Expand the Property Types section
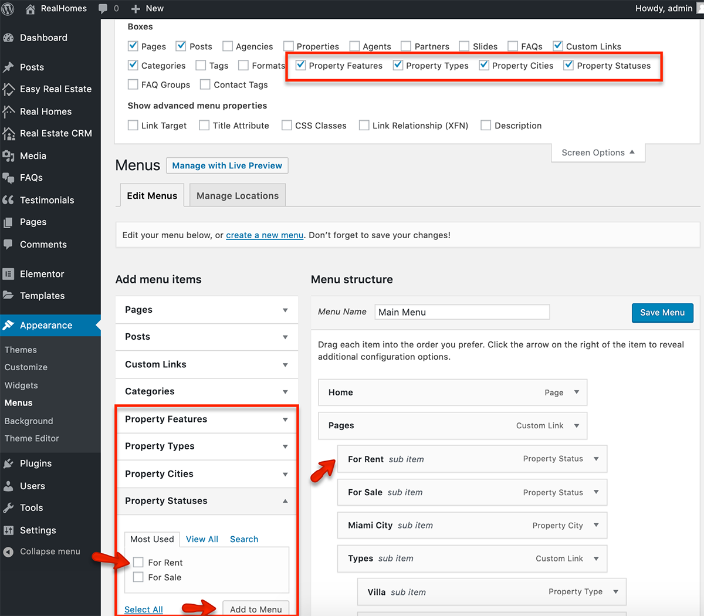 pyautogui.click(x=207, y=446)
